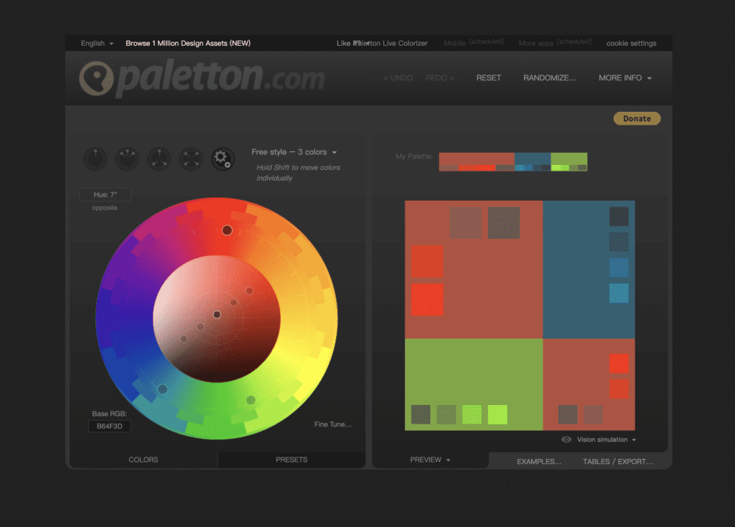Toggle the Vision simulation eye icon
The width and height of the screenshot is (735, 527).
point(567,440)
